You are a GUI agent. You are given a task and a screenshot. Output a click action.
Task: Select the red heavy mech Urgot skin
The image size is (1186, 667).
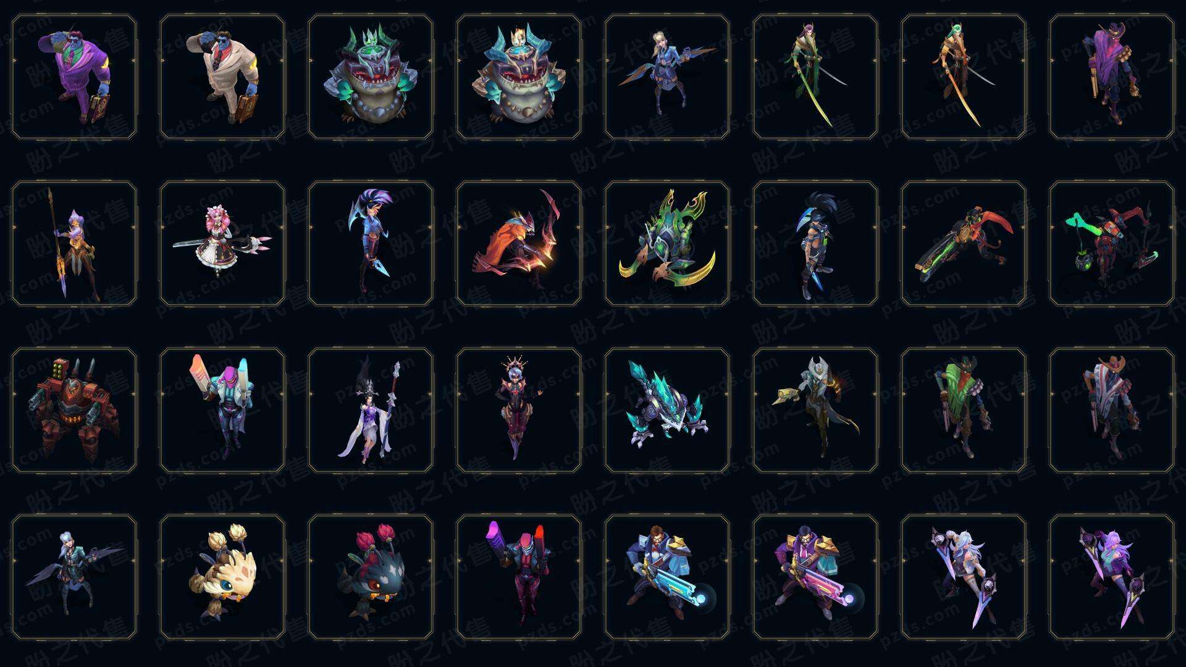(x=74, y=410)
